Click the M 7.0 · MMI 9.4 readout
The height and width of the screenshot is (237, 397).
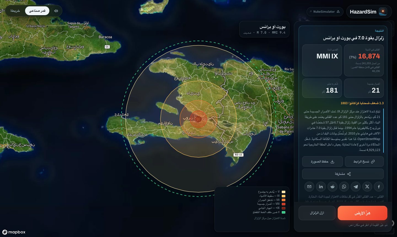pyautogui.click(x=271, y=33)
